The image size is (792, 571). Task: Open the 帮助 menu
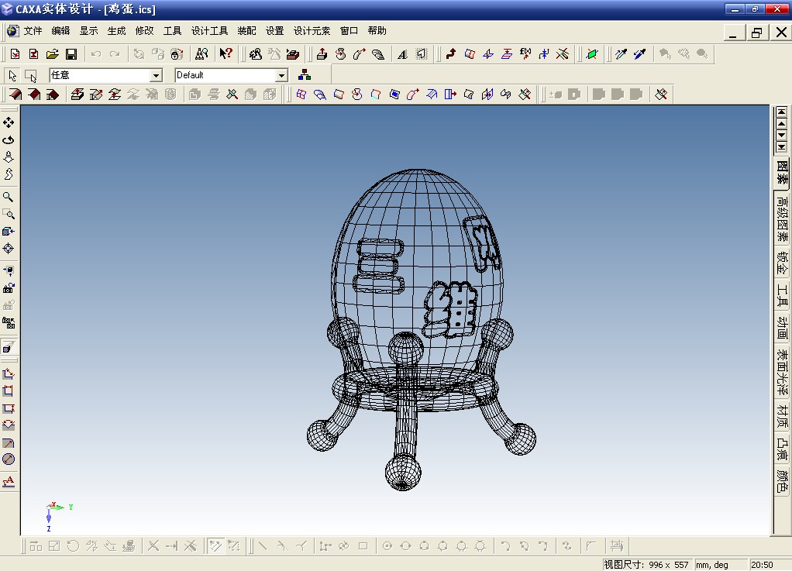coord(377,31)
